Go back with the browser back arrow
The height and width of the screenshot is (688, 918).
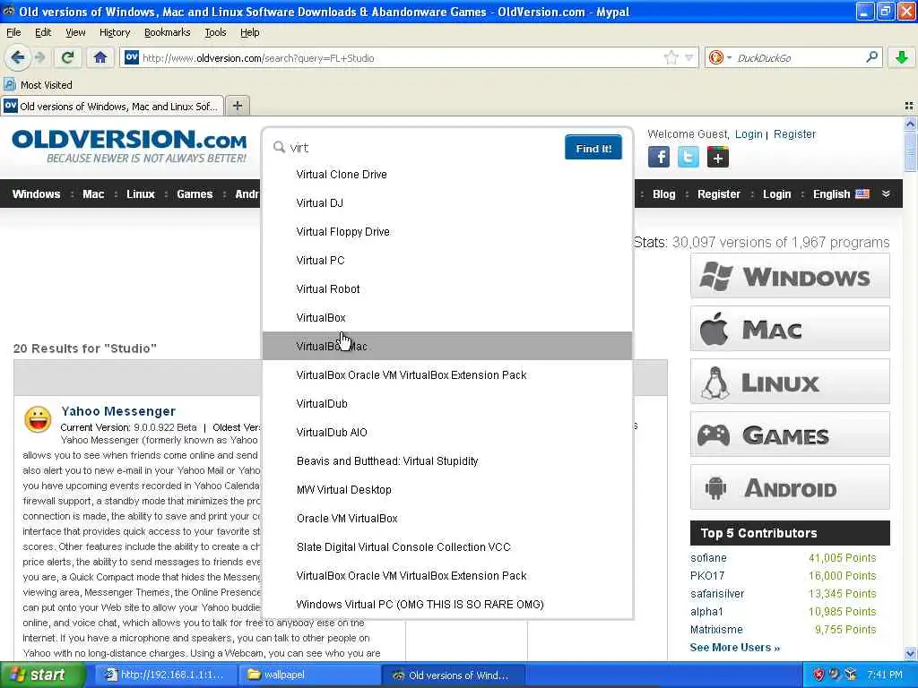pyautogui.click(x=18, y=57)
